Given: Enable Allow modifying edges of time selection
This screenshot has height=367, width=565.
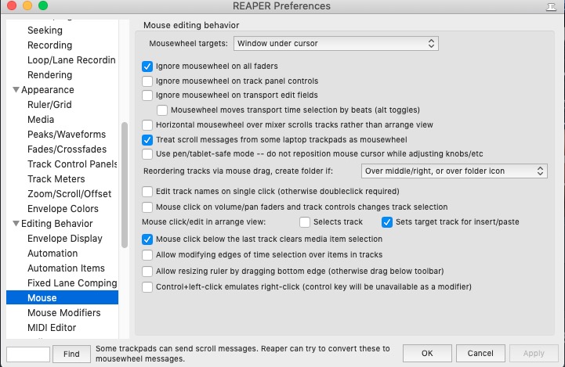Looking at the screenshot, I should pyautogui.click(x=147, y=255).
